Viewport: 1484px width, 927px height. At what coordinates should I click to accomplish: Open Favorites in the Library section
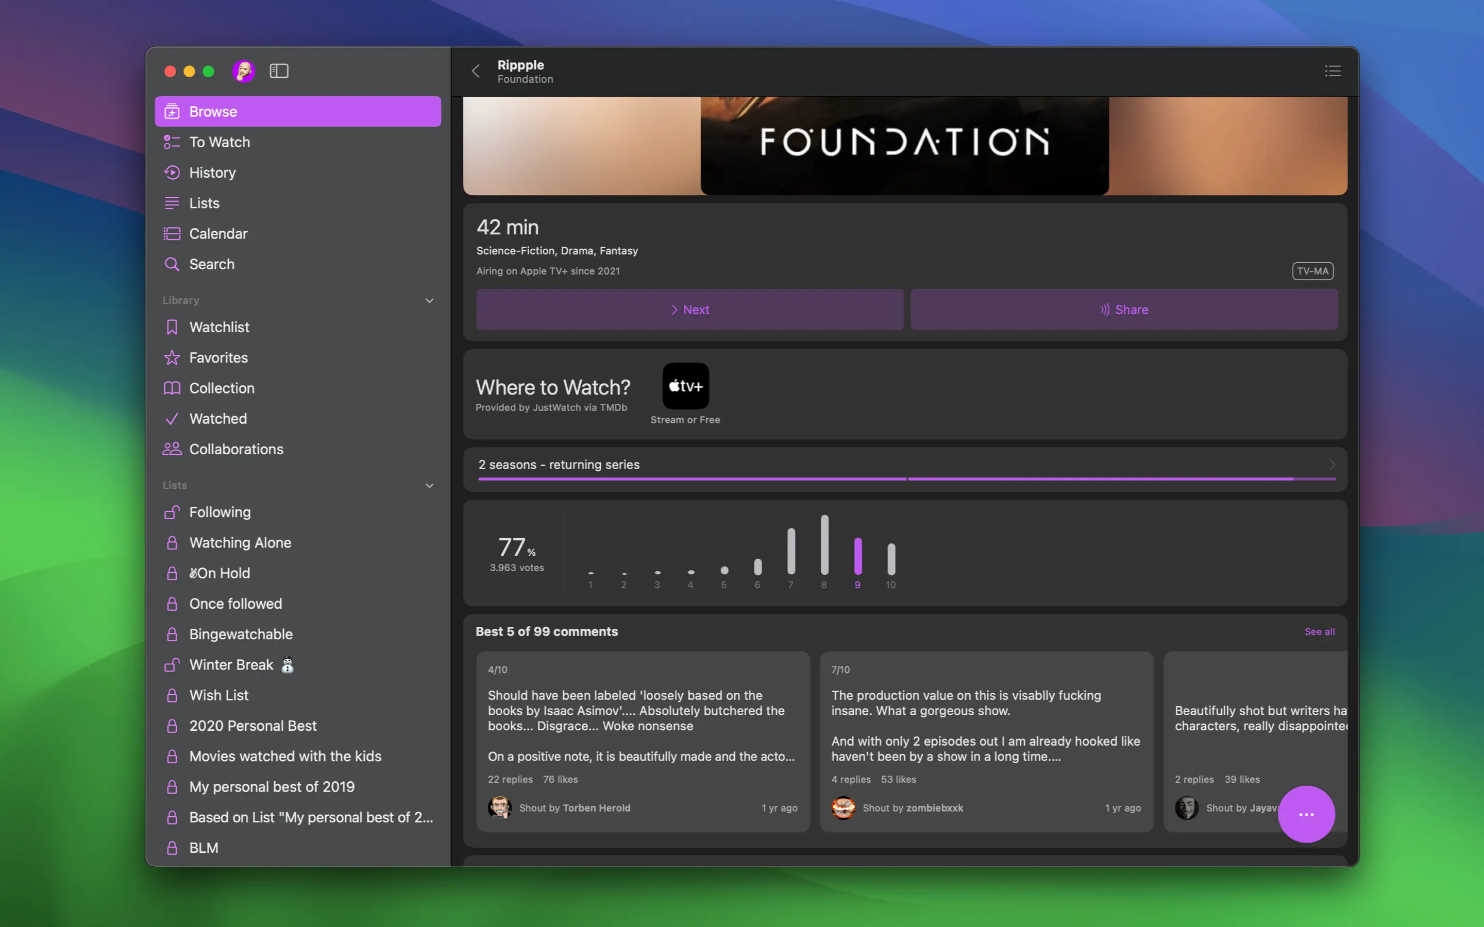[218, 357]
